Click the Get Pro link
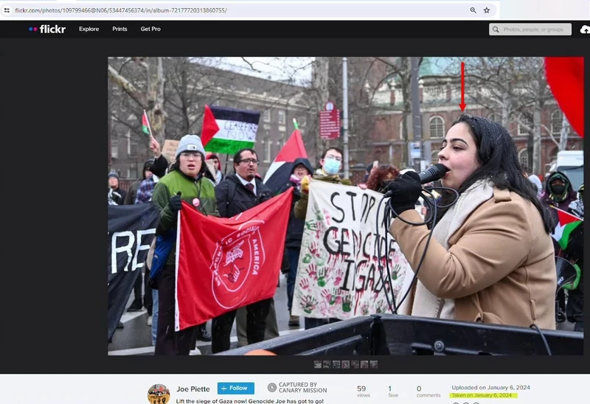 coord(150,29)
